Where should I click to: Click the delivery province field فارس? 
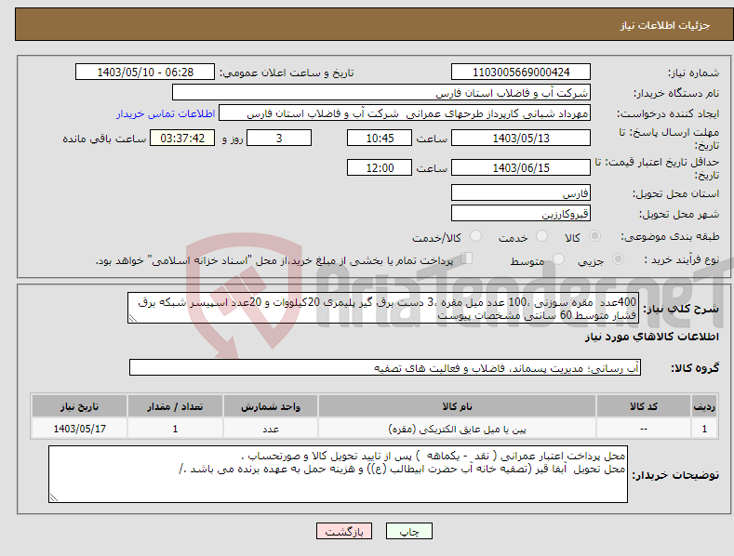521,192
